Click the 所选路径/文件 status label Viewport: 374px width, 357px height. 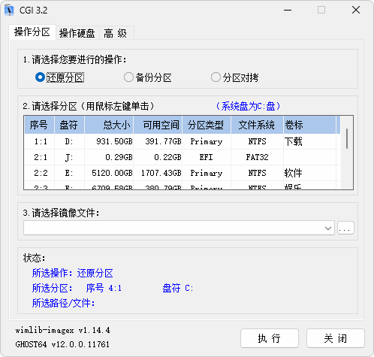coord(63,303)
